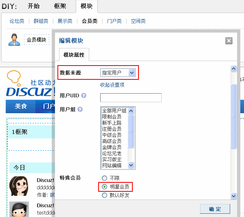The height and width of the screenshot is (217, 244).
Task: Open the 论坛类 module category
Action: (17, 21)
